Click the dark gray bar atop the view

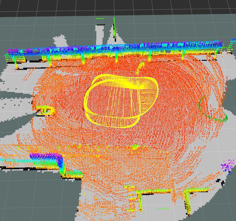pos(118,6)
